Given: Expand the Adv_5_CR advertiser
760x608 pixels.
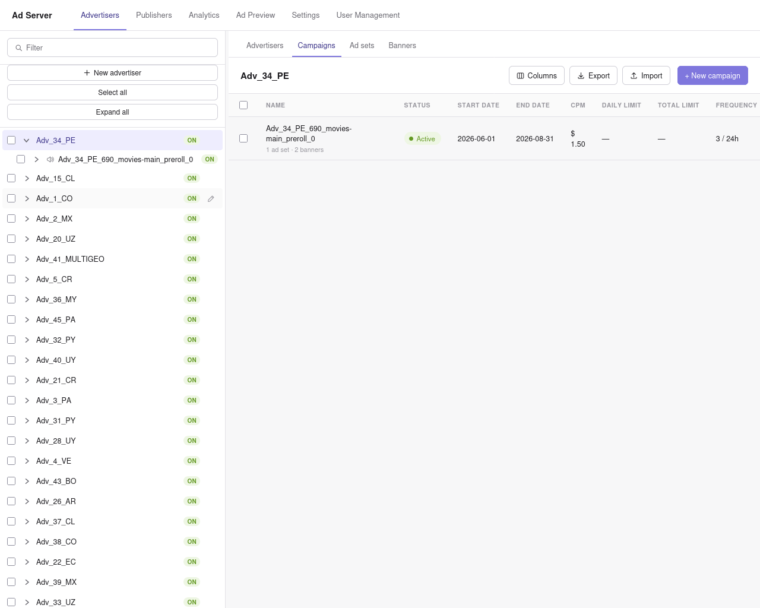Looking at the screenshot, I should [x=27, y=280].
